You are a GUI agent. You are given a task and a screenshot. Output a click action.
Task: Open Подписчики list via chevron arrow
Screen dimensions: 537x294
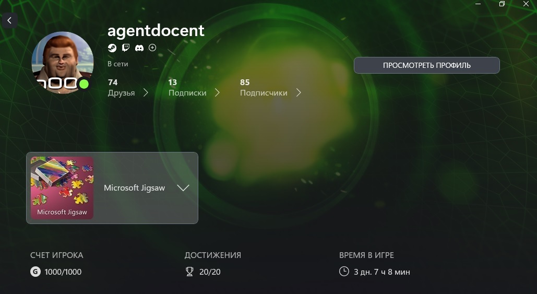[299, 92]
